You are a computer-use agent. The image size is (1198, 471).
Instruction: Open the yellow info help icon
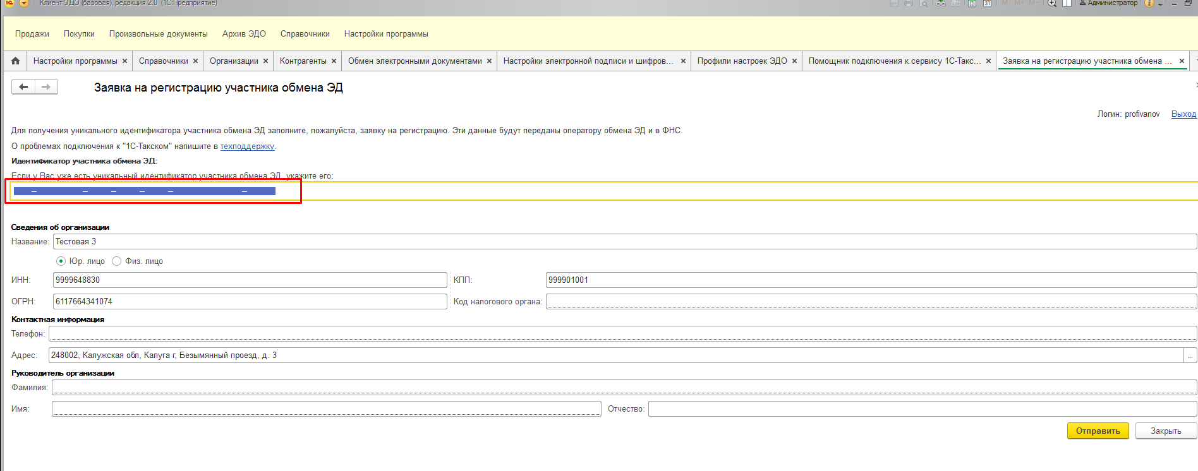tap(1149, 3)
